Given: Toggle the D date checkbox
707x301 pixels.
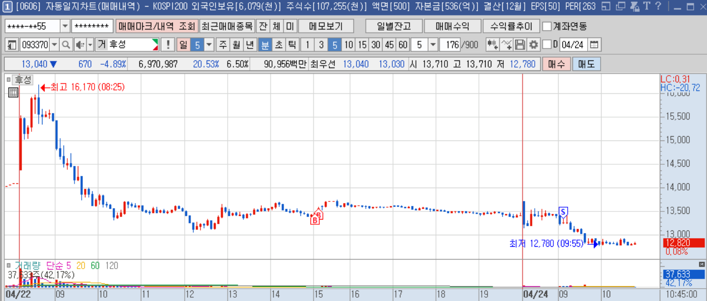Looking at the screenshot, I should 547,44.
